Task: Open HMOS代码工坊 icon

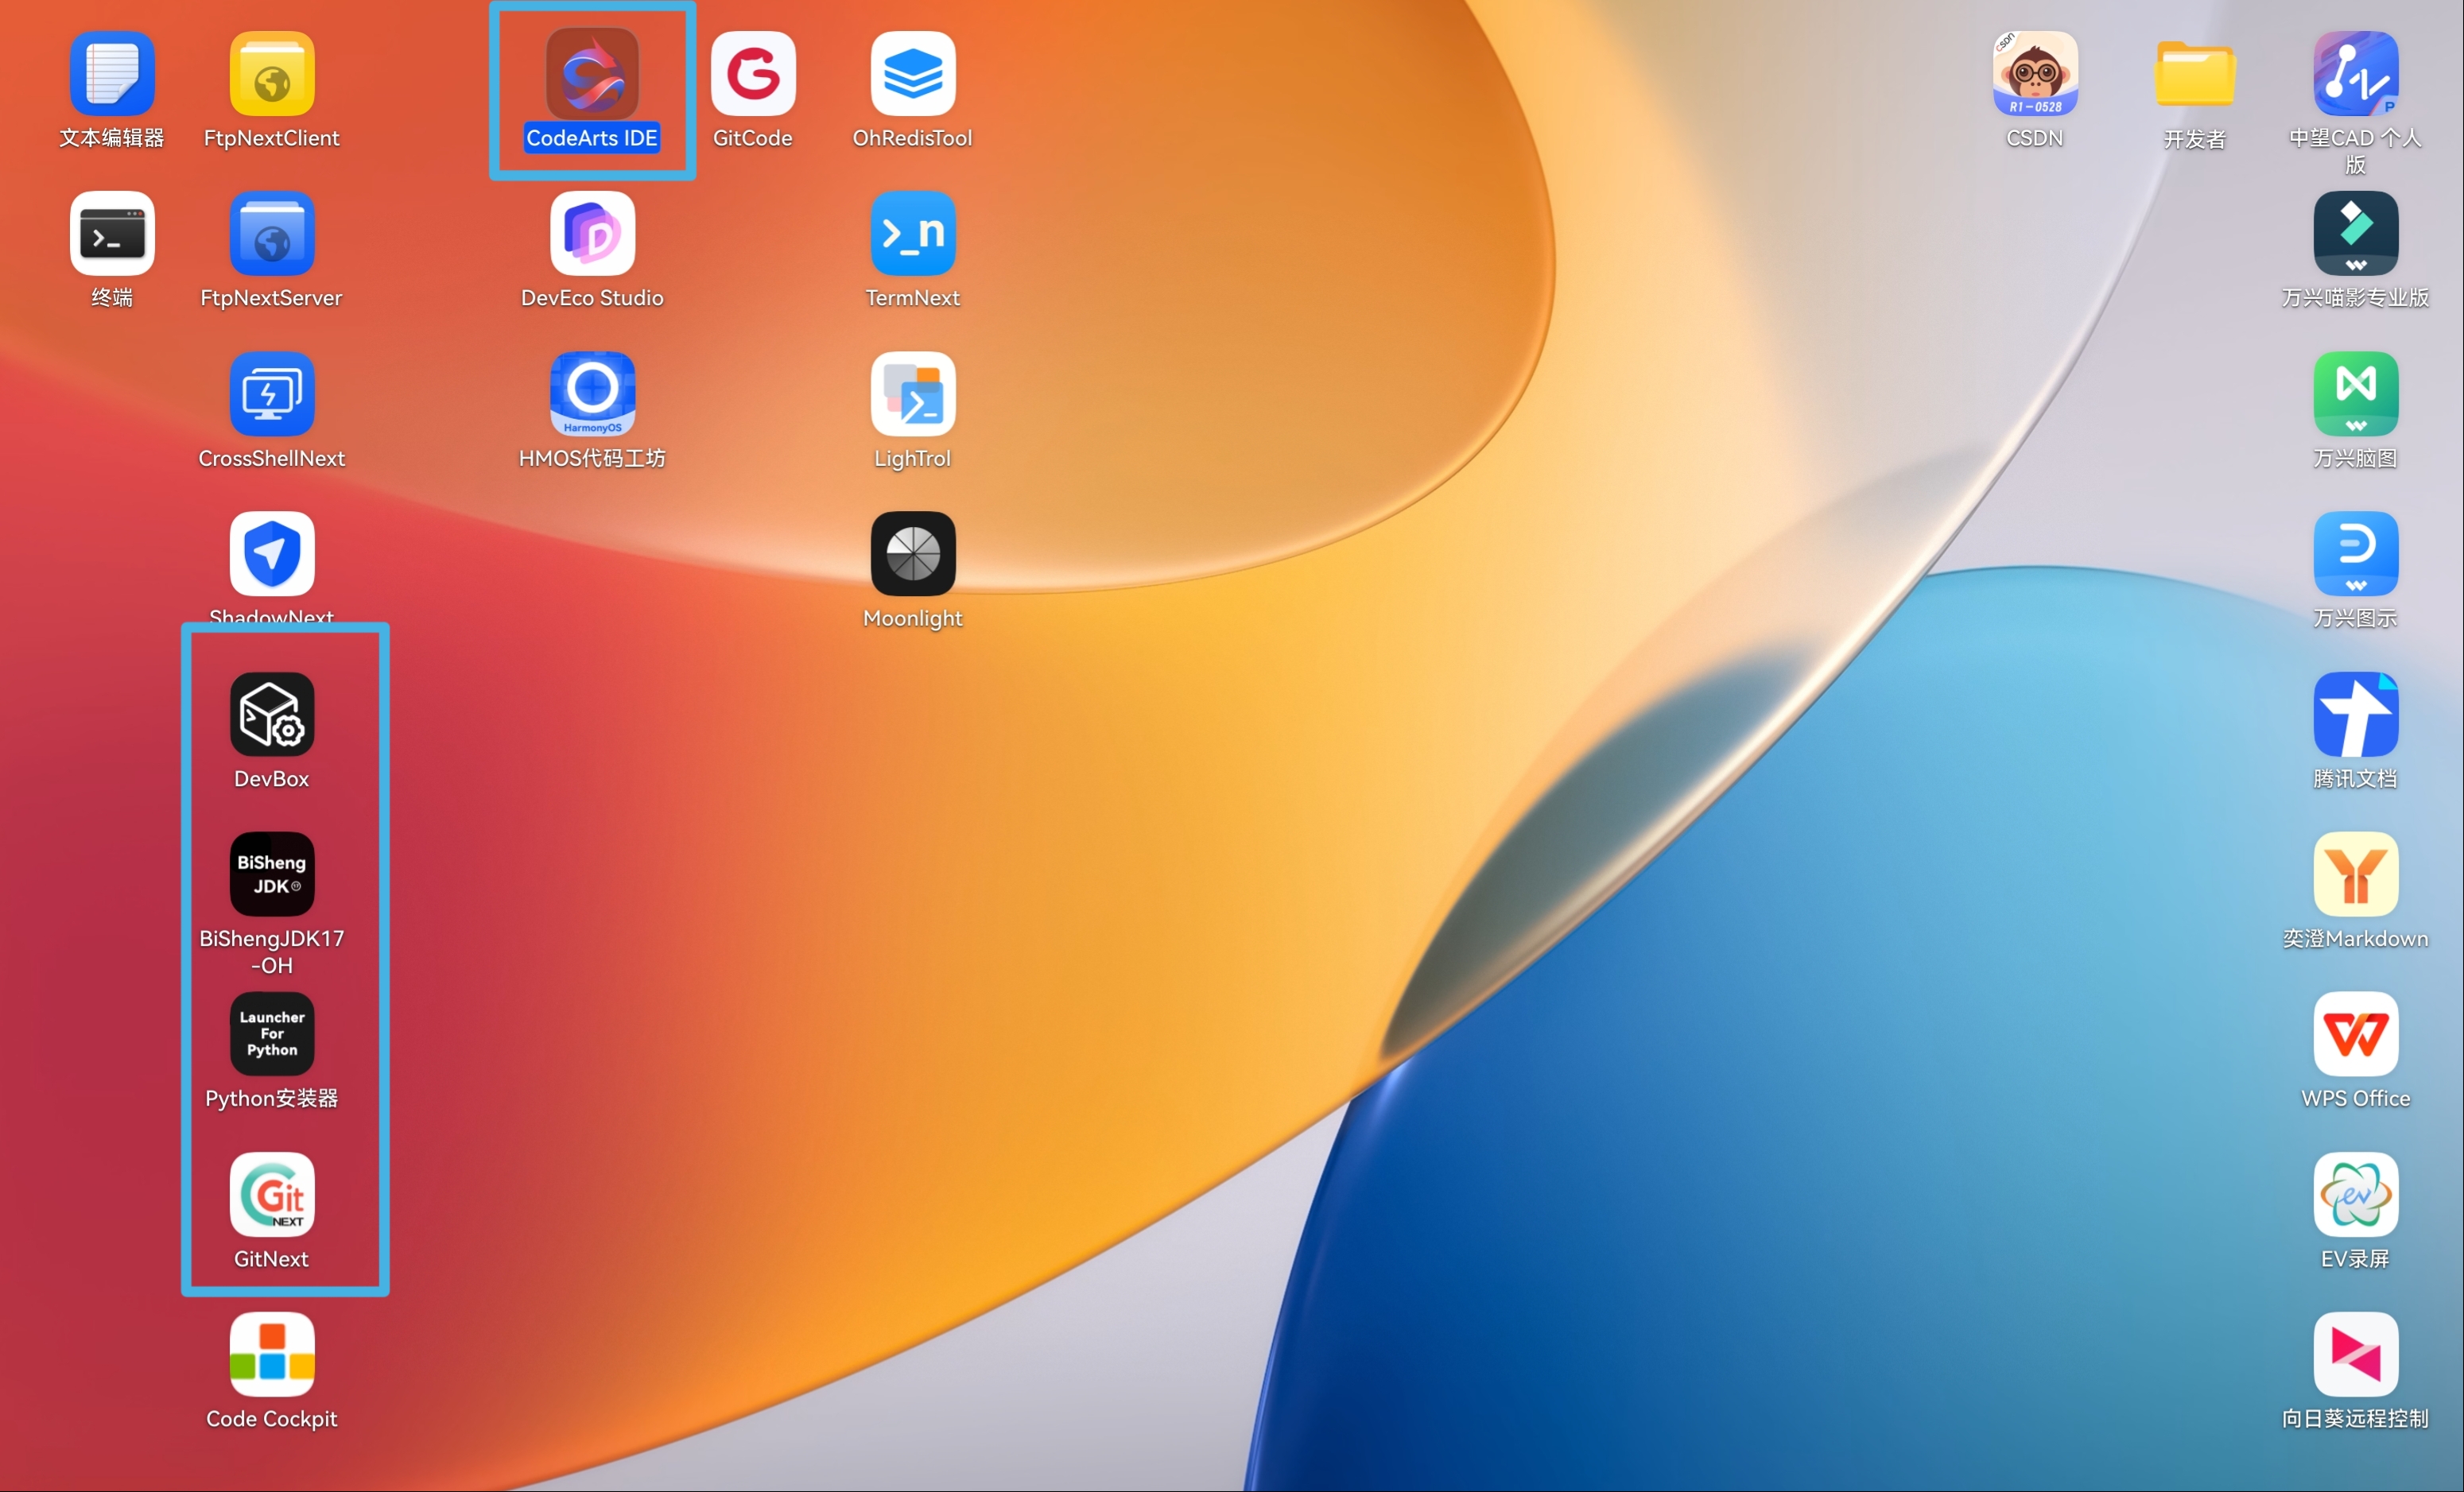Action: [x=592, y=395]
